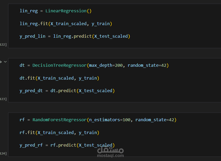Click the RandomForestRegressor class name

tap(60, 120)
